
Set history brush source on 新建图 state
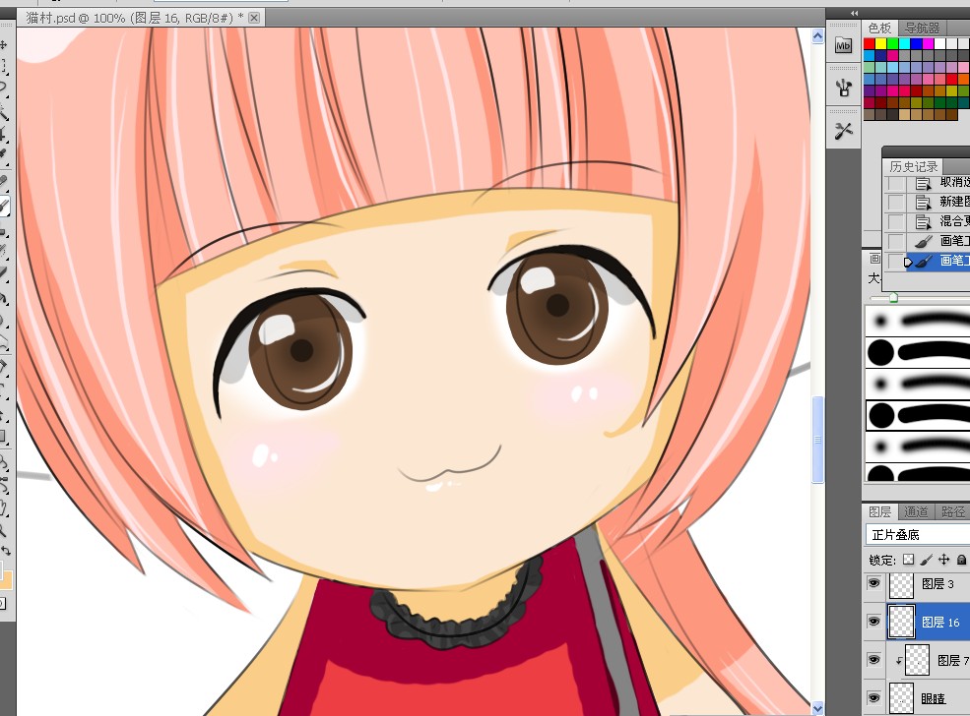(895, 202)
